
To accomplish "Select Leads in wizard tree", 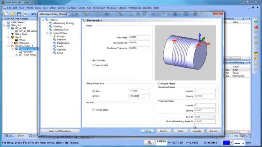I will pos(60,46).
